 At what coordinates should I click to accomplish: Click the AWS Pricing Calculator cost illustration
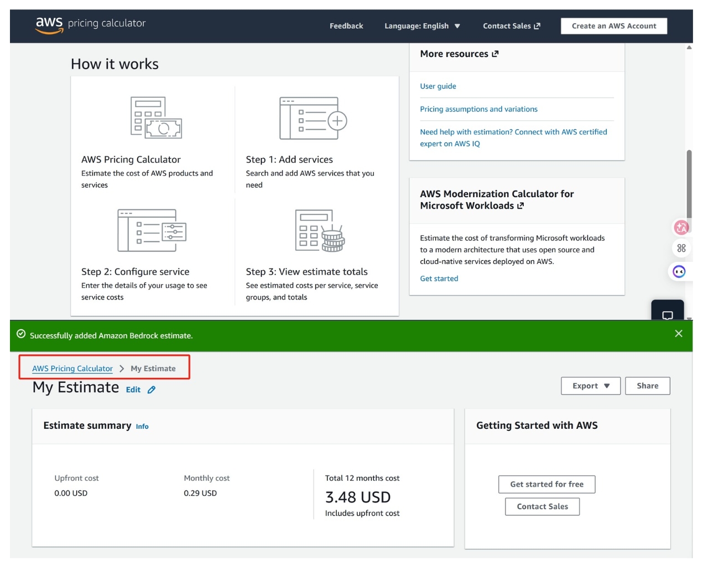point(156,118)
